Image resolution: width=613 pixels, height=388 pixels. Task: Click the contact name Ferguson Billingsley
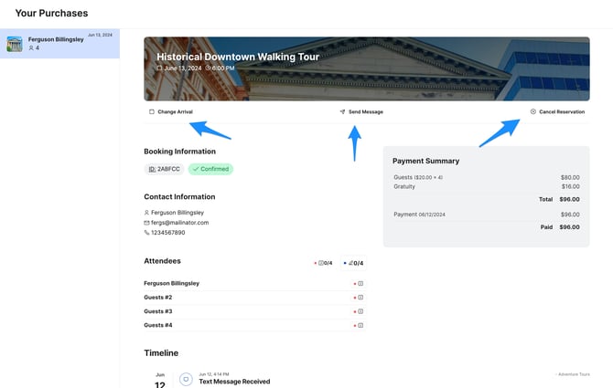(x=177, y=213)
